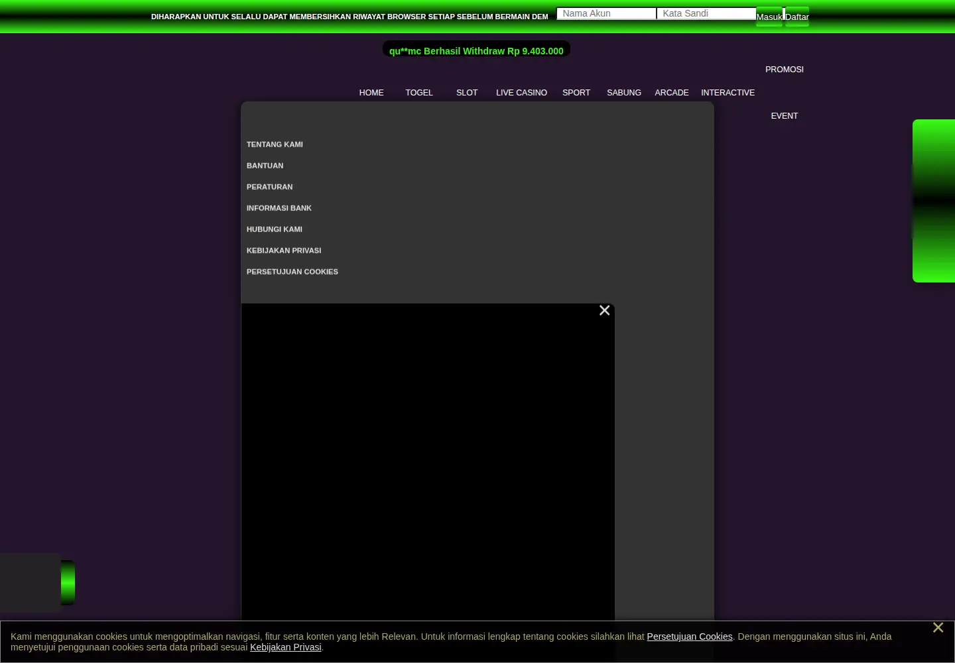Open the SPORT menu item

click(576, 93)
